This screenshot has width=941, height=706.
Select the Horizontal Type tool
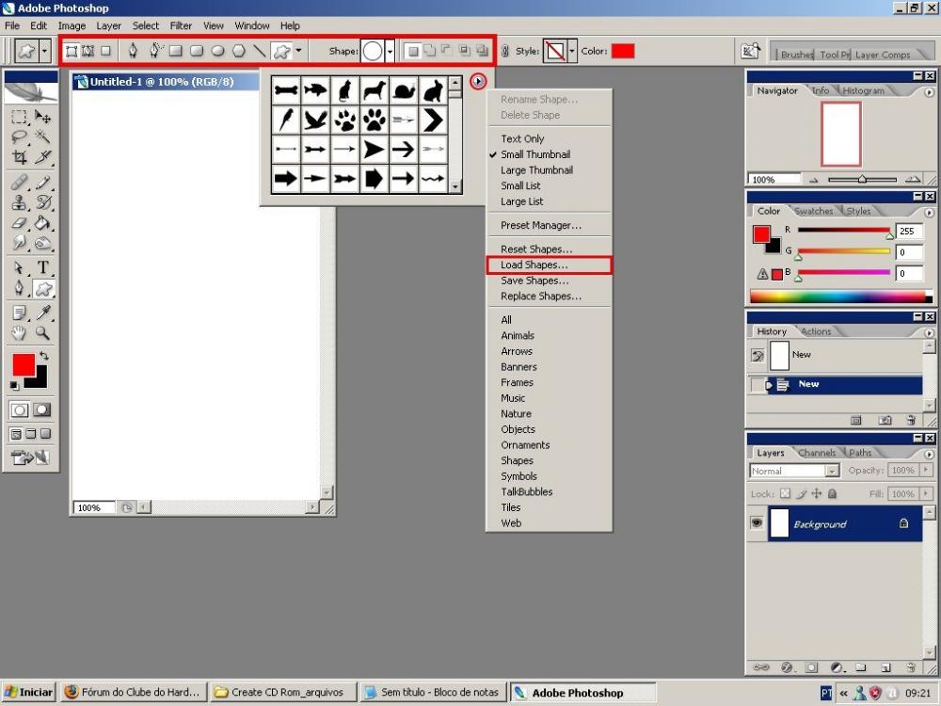click(x=43, y=268)
